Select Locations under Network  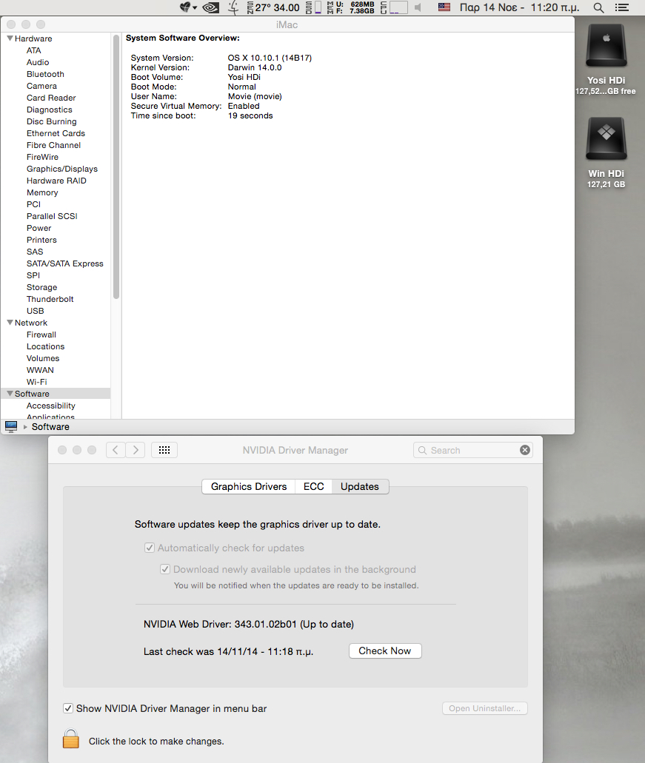pos(45,346)
